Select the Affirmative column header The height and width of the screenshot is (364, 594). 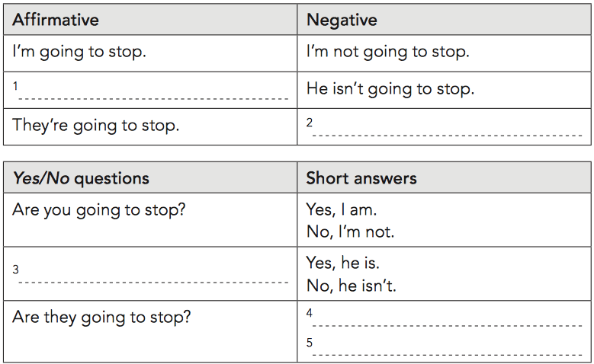point(56,20)
